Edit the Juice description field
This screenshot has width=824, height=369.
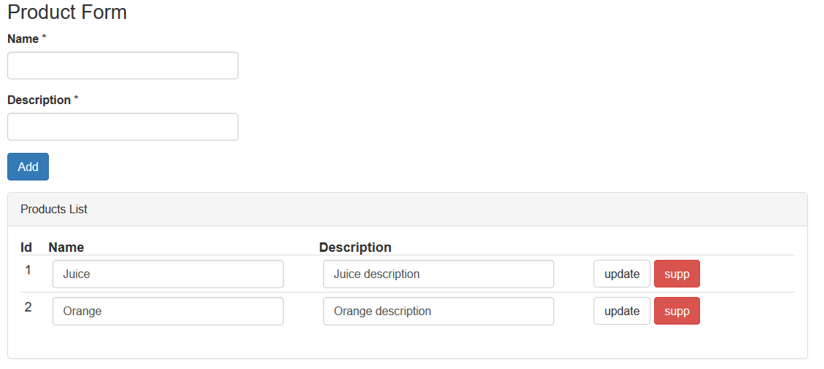[438, 274]
